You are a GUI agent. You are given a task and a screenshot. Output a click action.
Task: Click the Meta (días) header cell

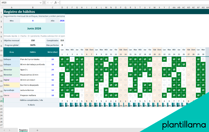pyautogui.click(x=53, y=52)
